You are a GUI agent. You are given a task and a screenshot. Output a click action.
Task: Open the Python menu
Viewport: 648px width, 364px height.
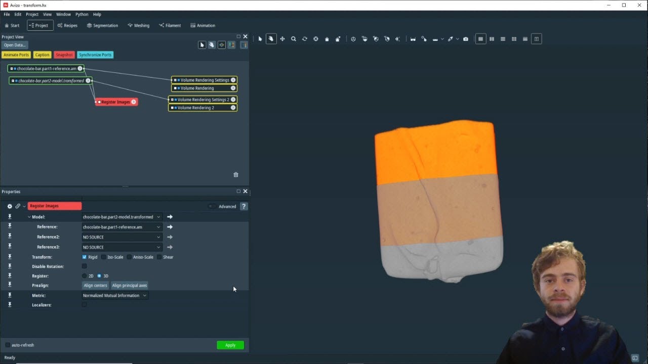point(82,14)
